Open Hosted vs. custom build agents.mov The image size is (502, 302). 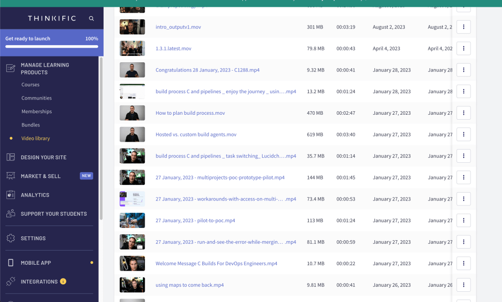coord(196,134)
